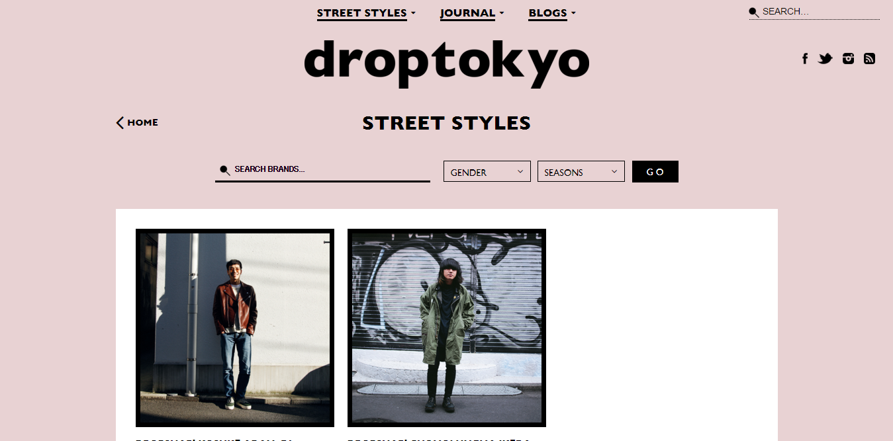Focus the Search Brands input field

[x=322, y=170]
